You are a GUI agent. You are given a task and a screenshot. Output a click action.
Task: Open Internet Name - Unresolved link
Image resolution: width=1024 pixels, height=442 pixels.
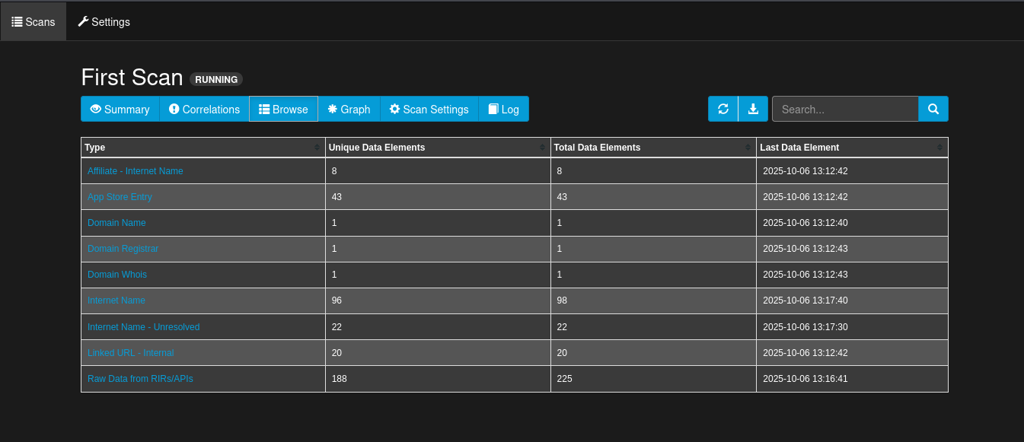click(x=144, y=327)
